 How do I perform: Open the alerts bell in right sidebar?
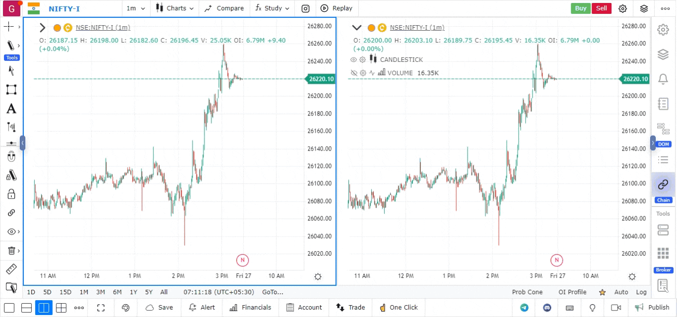point(663,79)
